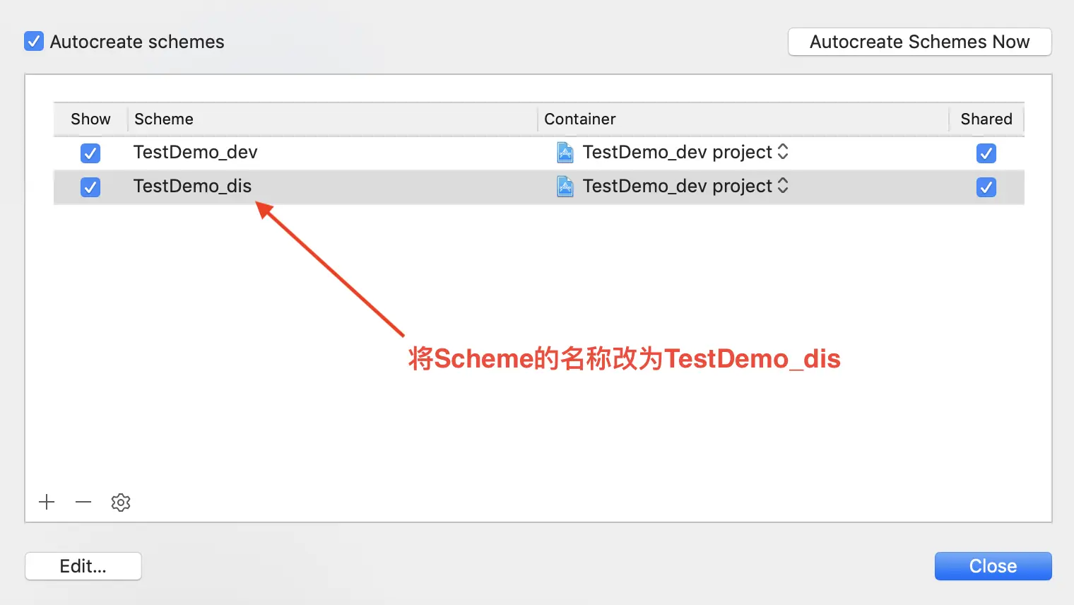1074x605 pixels.
Task: Click the plus icon to add scheme
Action: (x=47, y=503)
